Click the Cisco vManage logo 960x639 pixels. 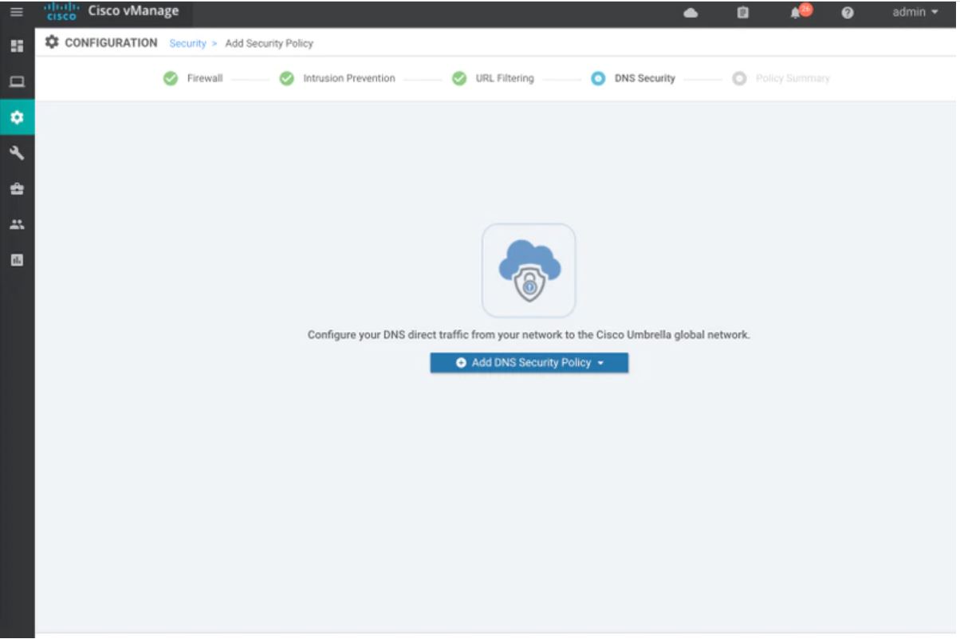112,12
